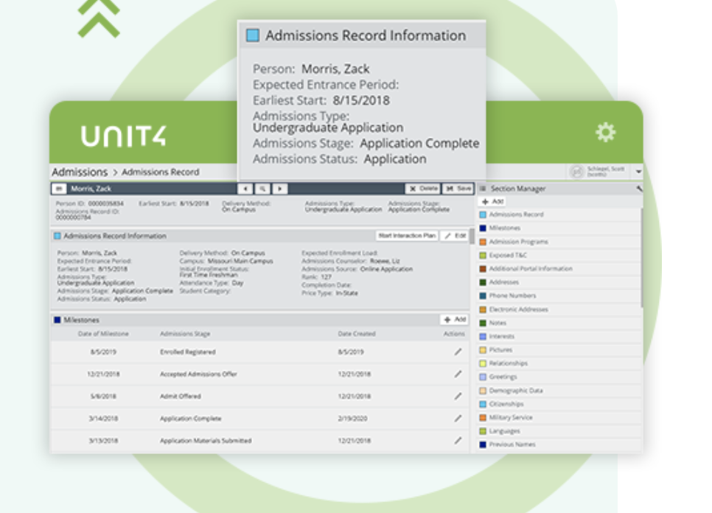Edit the Enrolled Registered milestone
This screenshot has height=513, width=712.
click(458, 352)
